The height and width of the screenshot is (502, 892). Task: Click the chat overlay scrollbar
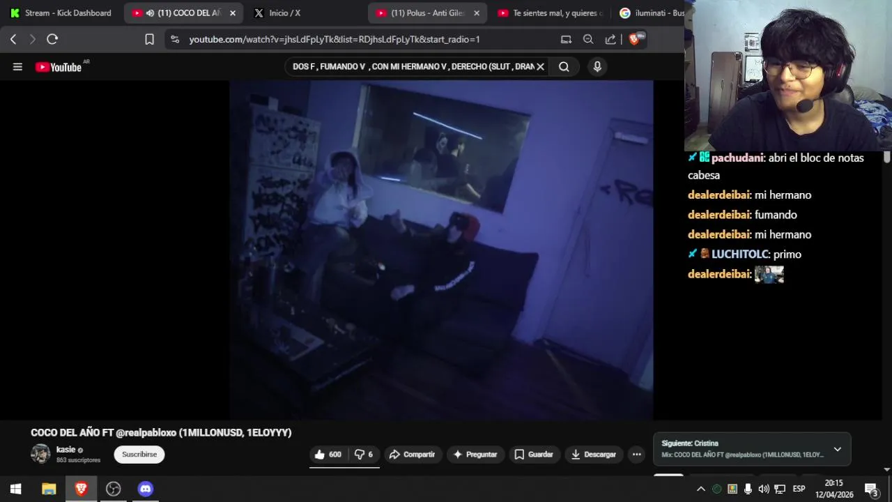pyautogui.click(x=886, y=158)
